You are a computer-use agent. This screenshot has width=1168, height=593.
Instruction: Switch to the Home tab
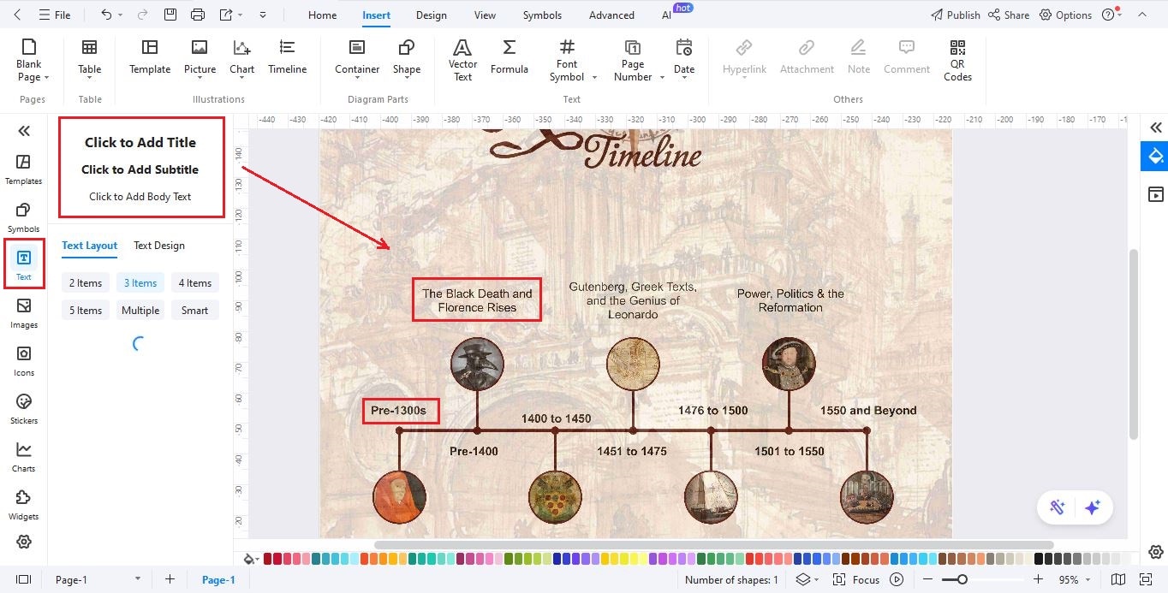point(322,15)
